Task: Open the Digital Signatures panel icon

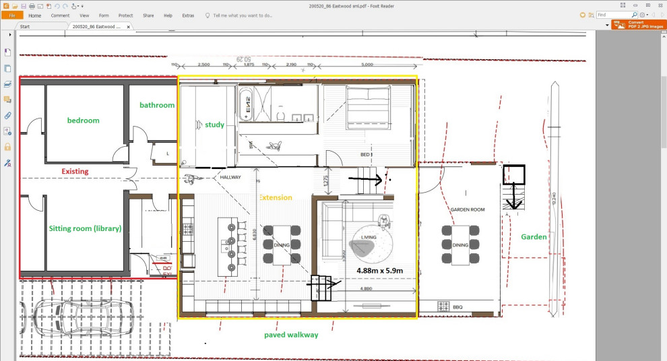Action: click(7, 131)
